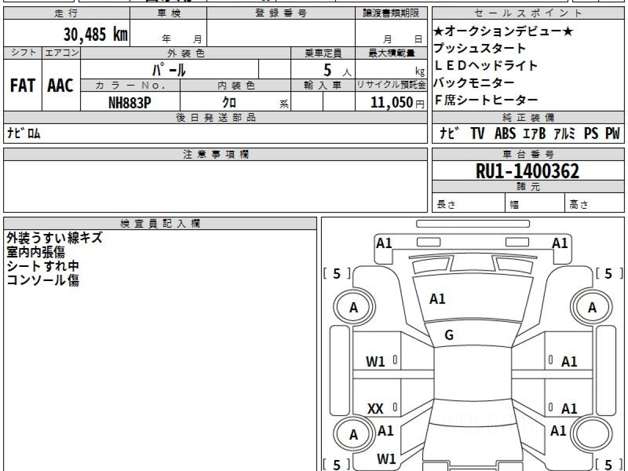Select the chassis number RU1-1400362

(x=528, y=171)
